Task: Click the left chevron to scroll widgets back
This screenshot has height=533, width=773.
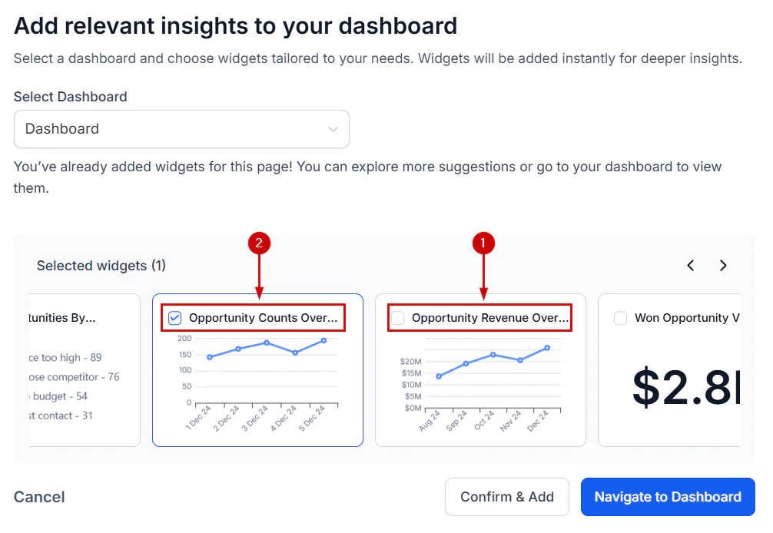Action: 690,265
